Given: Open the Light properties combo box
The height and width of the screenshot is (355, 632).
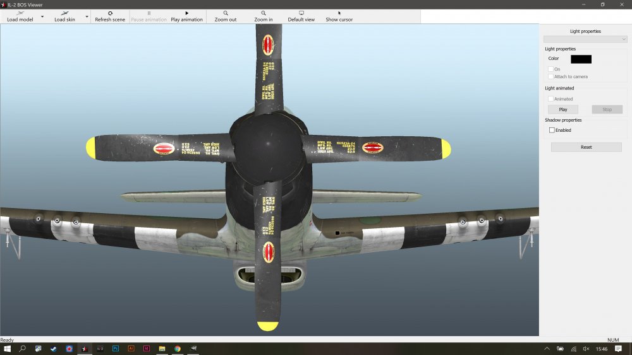Looking at the screenshot, I should coord(585,39).
